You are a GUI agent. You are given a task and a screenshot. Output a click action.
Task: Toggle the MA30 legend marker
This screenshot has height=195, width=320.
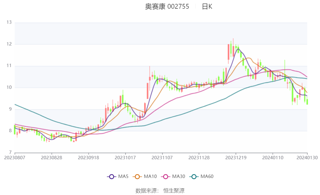[x=166, y=177]
